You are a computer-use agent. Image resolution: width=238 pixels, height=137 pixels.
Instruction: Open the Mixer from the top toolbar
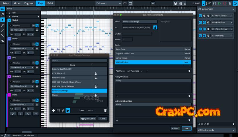click(x=180, y=3)
